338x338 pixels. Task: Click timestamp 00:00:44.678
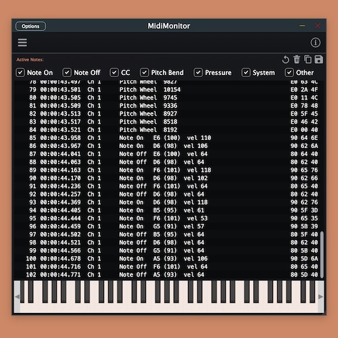60,258
